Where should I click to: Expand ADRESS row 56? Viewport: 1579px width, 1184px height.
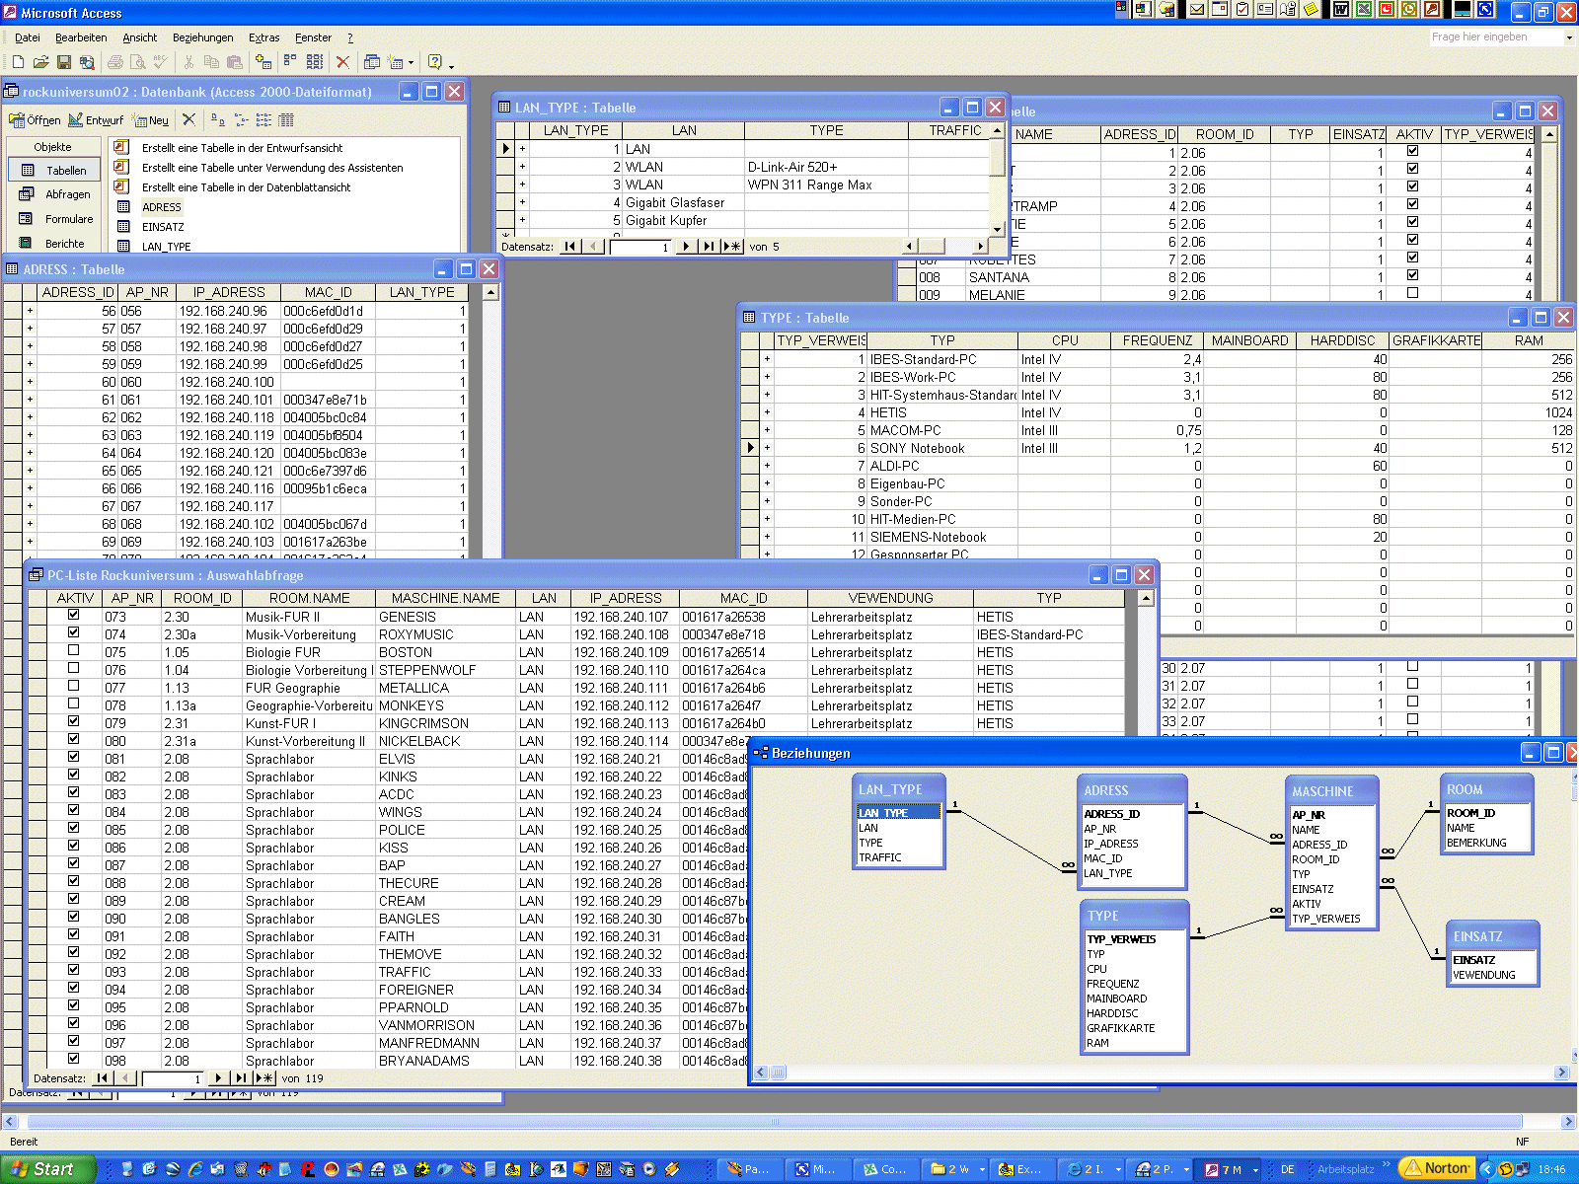pos(30,311)
